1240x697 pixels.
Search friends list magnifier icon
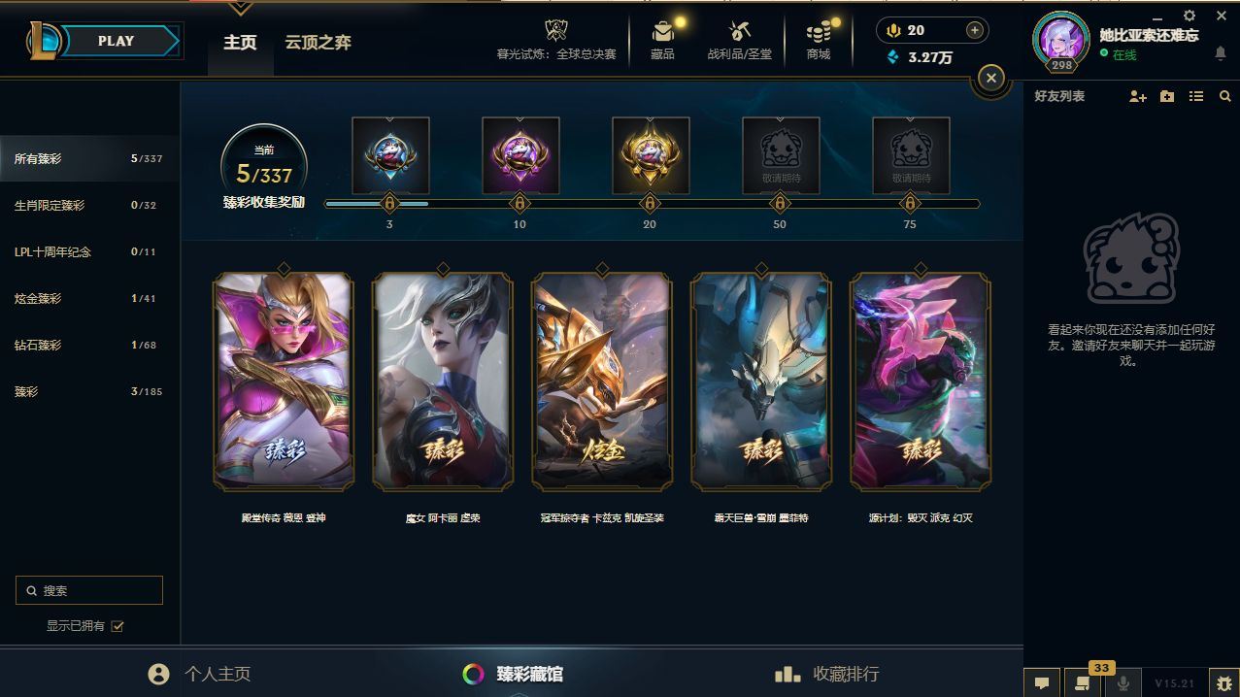click(x=1225, y=97)
